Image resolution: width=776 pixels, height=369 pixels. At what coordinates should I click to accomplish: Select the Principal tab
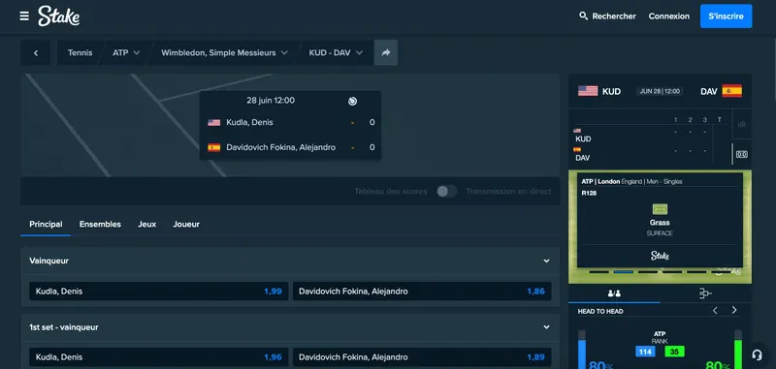46,225
